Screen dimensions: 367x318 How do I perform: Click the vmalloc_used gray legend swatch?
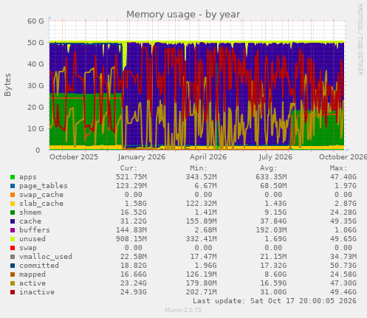[13, 257]
